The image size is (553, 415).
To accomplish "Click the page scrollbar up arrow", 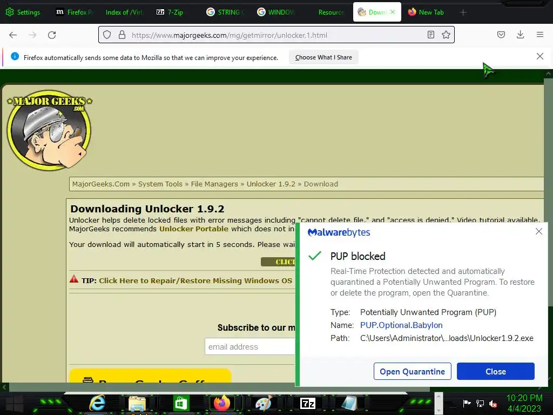I will pos(548,73).
